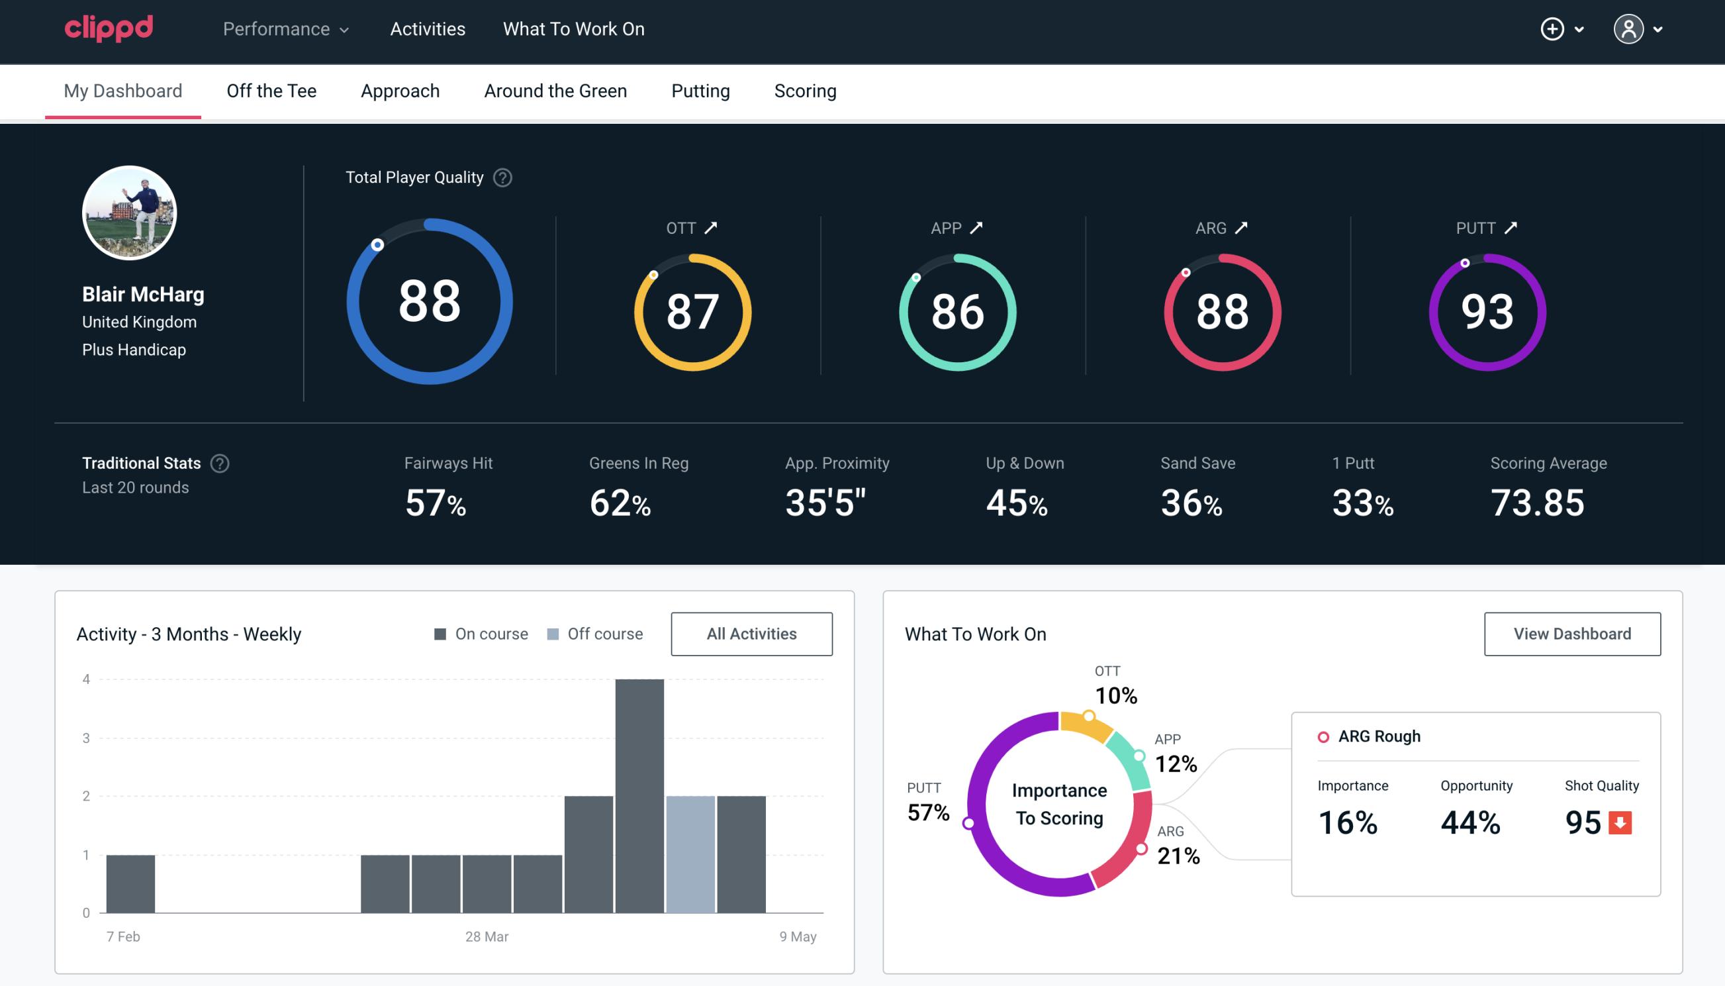The height and width of the screenshot is (986, 1725).
Task: Expand the user account menu chevron
Action: click(x=1659, y=30)
